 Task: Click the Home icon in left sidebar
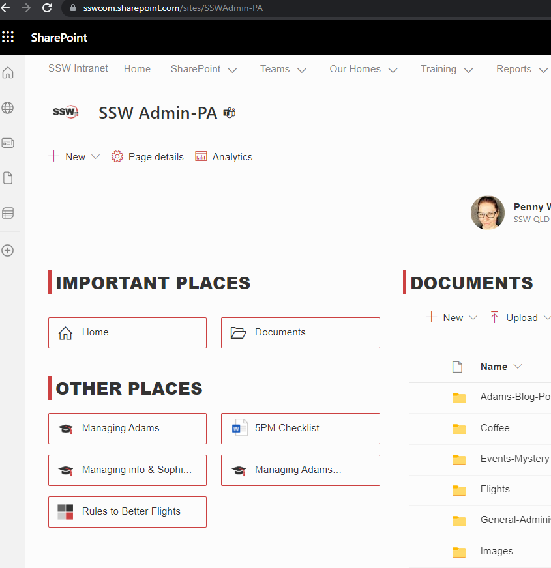point(8,73)
